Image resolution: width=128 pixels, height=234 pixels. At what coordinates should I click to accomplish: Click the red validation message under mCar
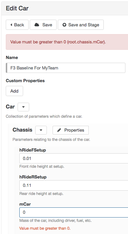point(45,228)
